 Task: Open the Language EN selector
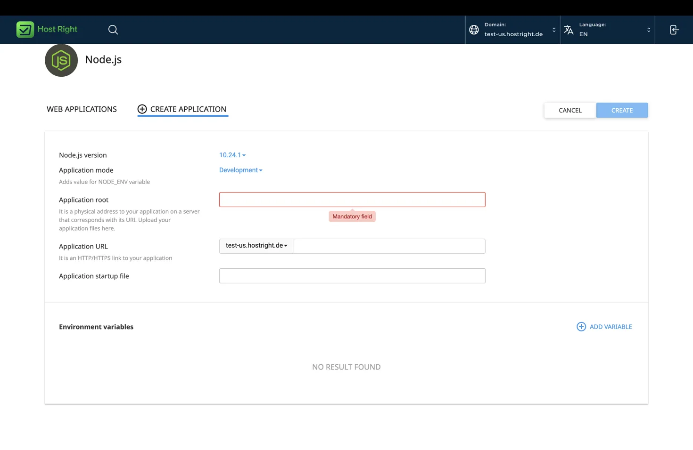click(608, 30)
